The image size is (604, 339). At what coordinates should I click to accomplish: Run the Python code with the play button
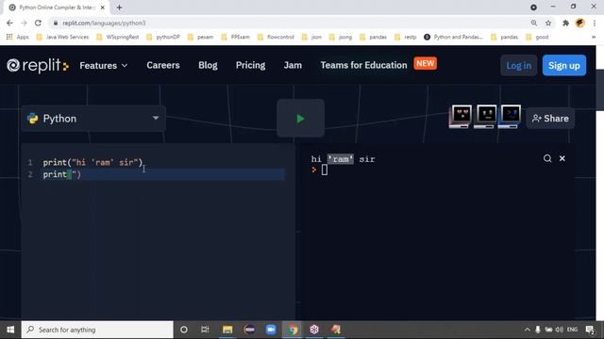coord(300,119)
